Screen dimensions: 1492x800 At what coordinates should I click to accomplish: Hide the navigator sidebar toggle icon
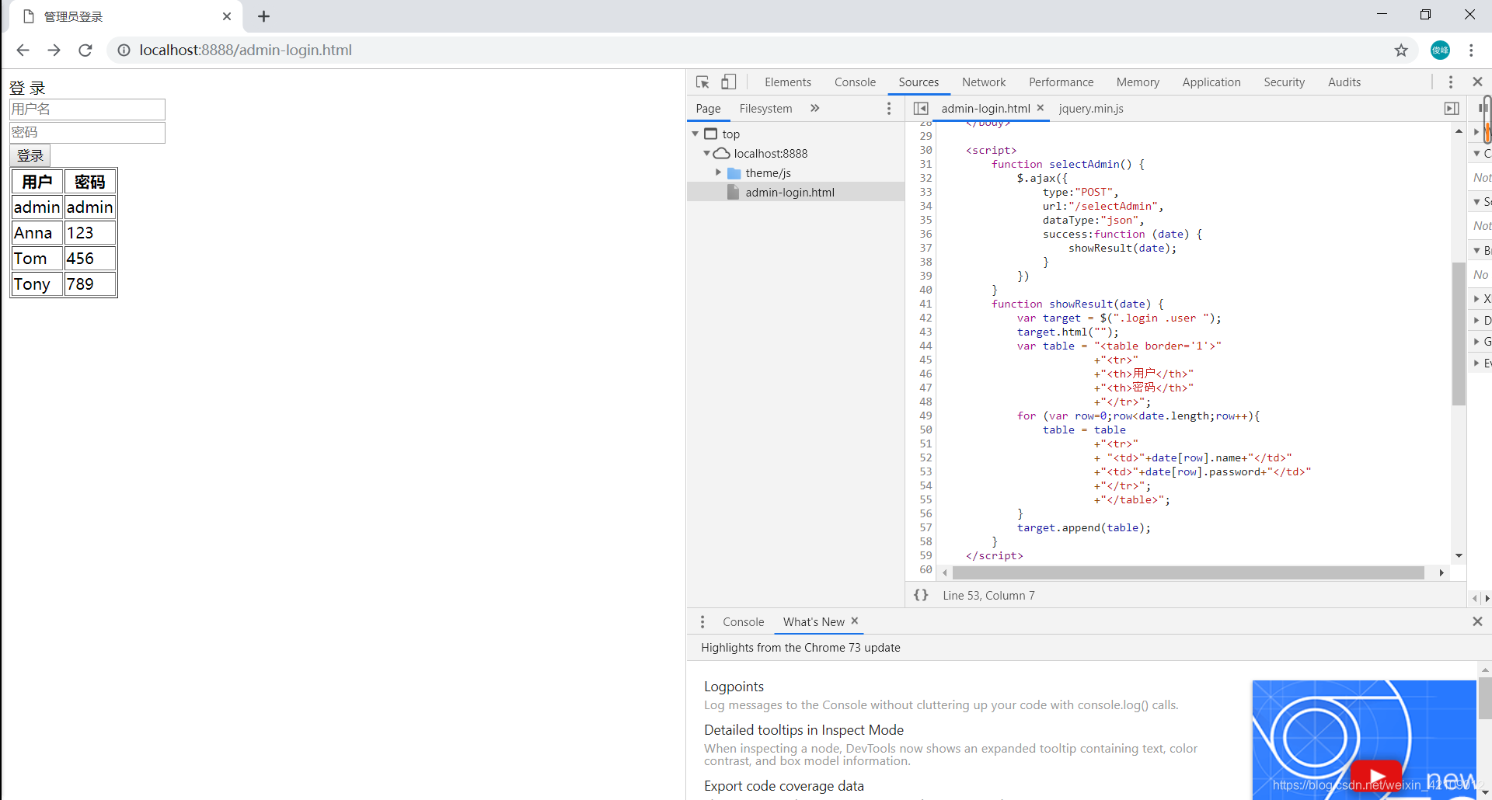click(921, 109)
